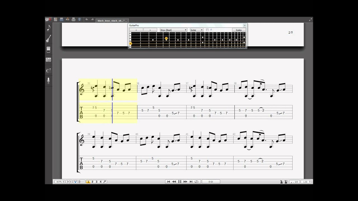This screenshot has height=201, width=358.
Task: Change the tempo value 105
Action: tap(295, 182)
